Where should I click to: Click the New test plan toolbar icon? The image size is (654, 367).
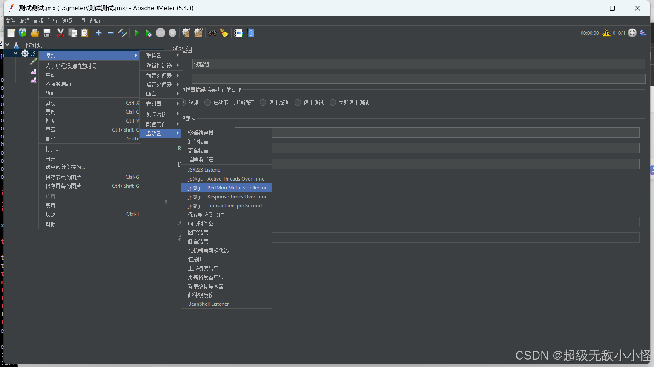click(11, 33)
